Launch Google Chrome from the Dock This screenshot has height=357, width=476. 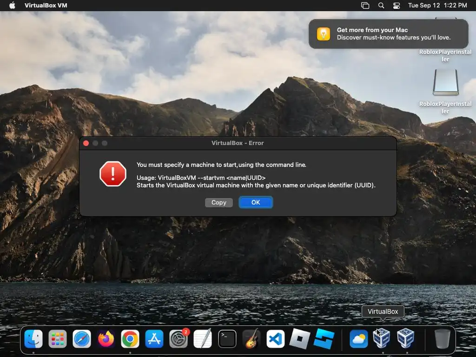[x=130, y=339]
